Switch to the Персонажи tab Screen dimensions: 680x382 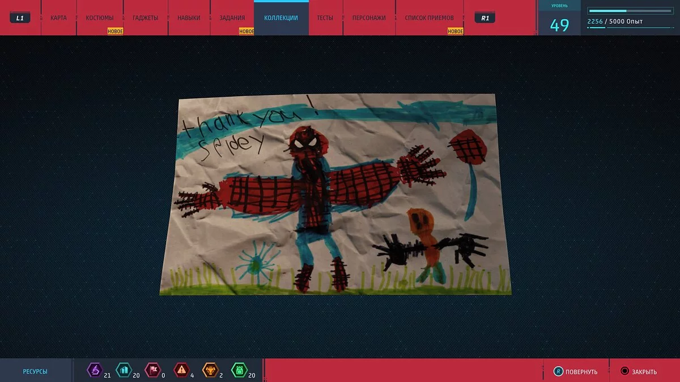click(369, 18)
